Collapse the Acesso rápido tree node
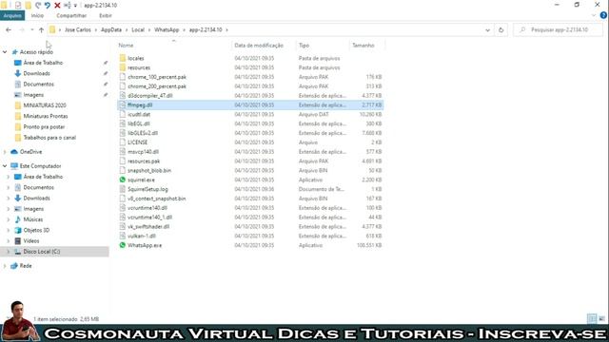The height and width of the screenshot is (342, 609). coord(5,52)
